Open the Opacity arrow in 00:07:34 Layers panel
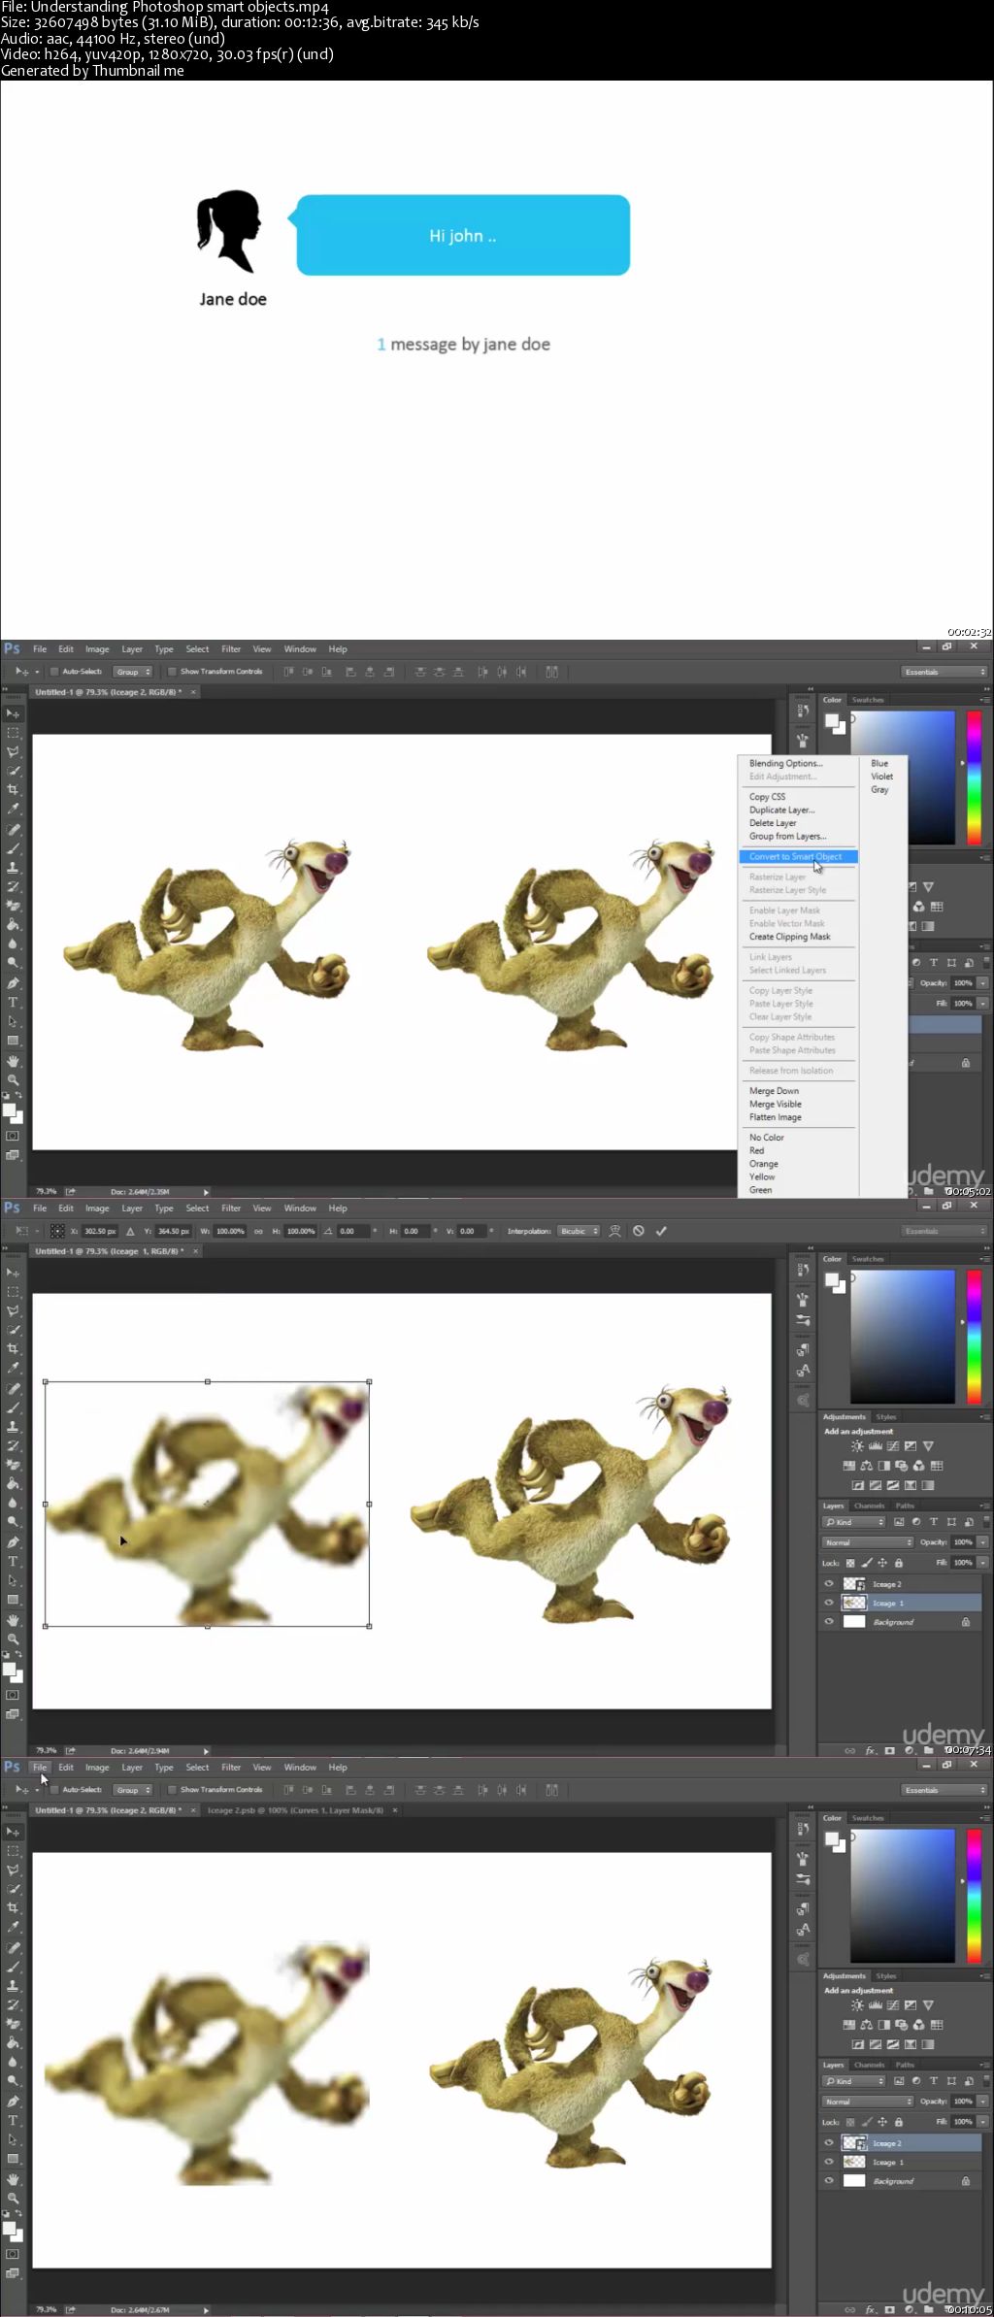This screenshot has width=994, height=2317. 983,1542
